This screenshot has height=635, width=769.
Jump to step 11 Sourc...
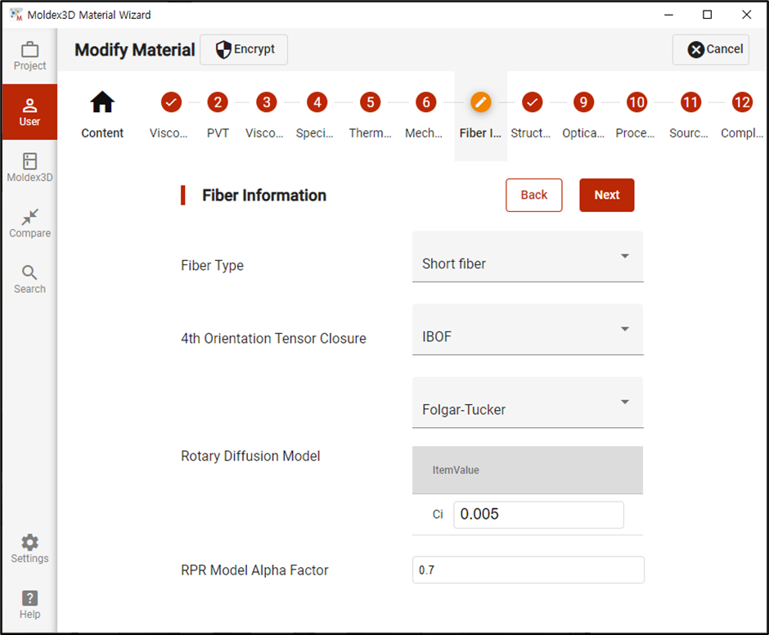(x=690, y=115)
